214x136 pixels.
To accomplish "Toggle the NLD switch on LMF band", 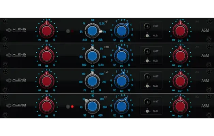I will coord(147,86).
